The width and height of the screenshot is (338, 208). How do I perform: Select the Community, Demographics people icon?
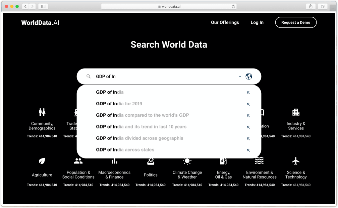(x=42, y=112)
